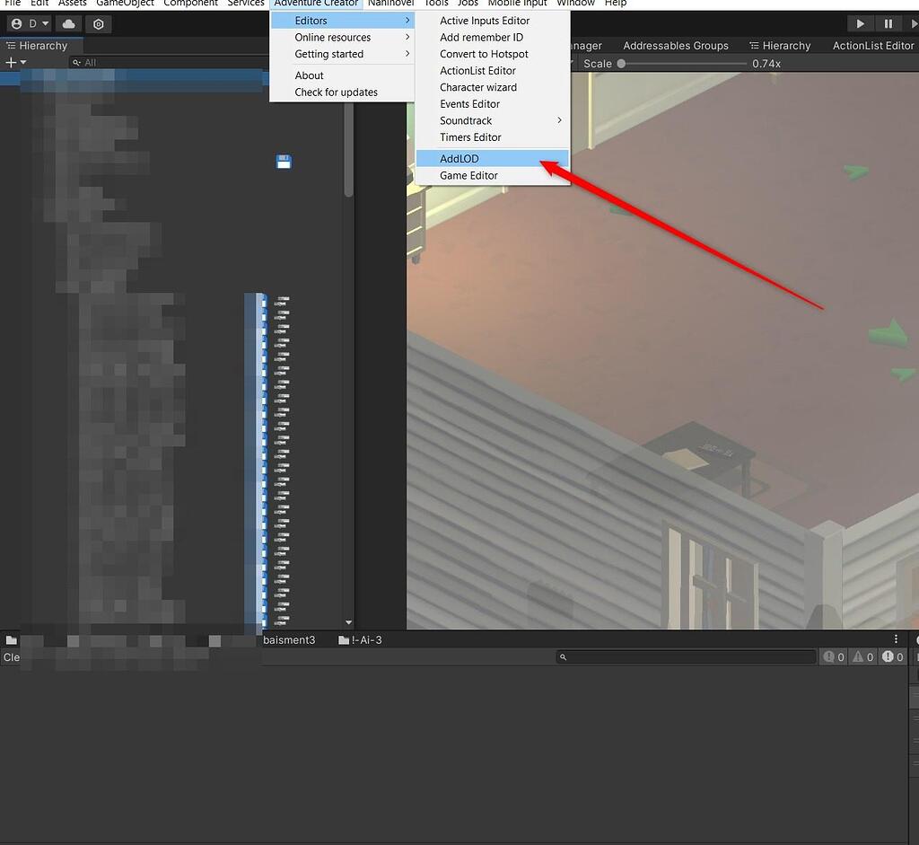Open the settings gear icon in toolbar
Image resolution: width=919 pixels, height=845 pixels.
pos(99,23)
